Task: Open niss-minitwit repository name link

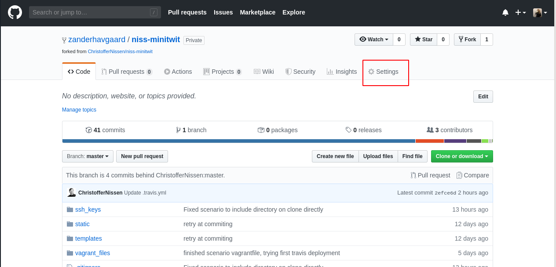Action: (x=156, y=40)
